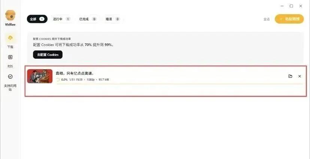Maximize the VidBee window

pos(291,6)
